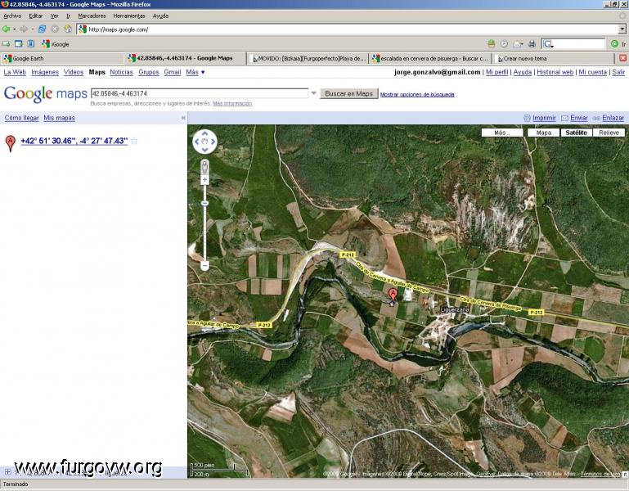The image size is (629, 491).
Task: Switch to escalada en cervera tab
Action: click(x=430, y=58)
